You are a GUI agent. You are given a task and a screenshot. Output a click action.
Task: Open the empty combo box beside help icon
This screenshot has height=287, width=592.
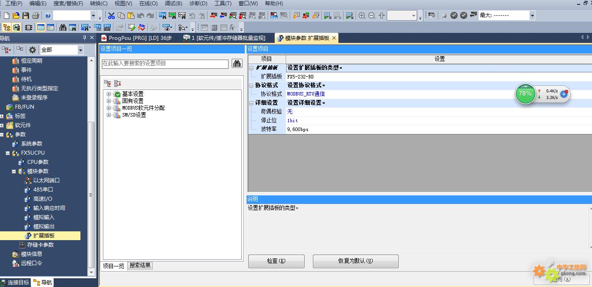click(x=93, y=16)
